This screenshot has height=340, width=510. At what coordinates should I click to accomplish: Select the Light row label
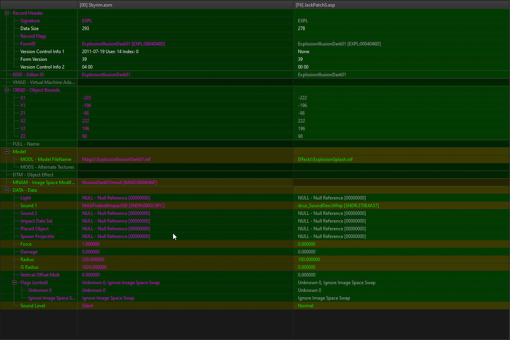point(25,198)
